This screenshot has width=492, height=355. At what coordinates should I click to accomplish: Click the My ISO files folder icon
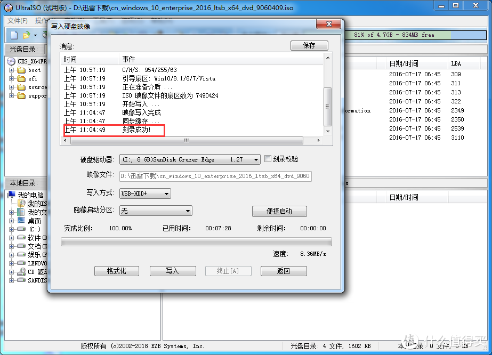click(x=21, y=204)
